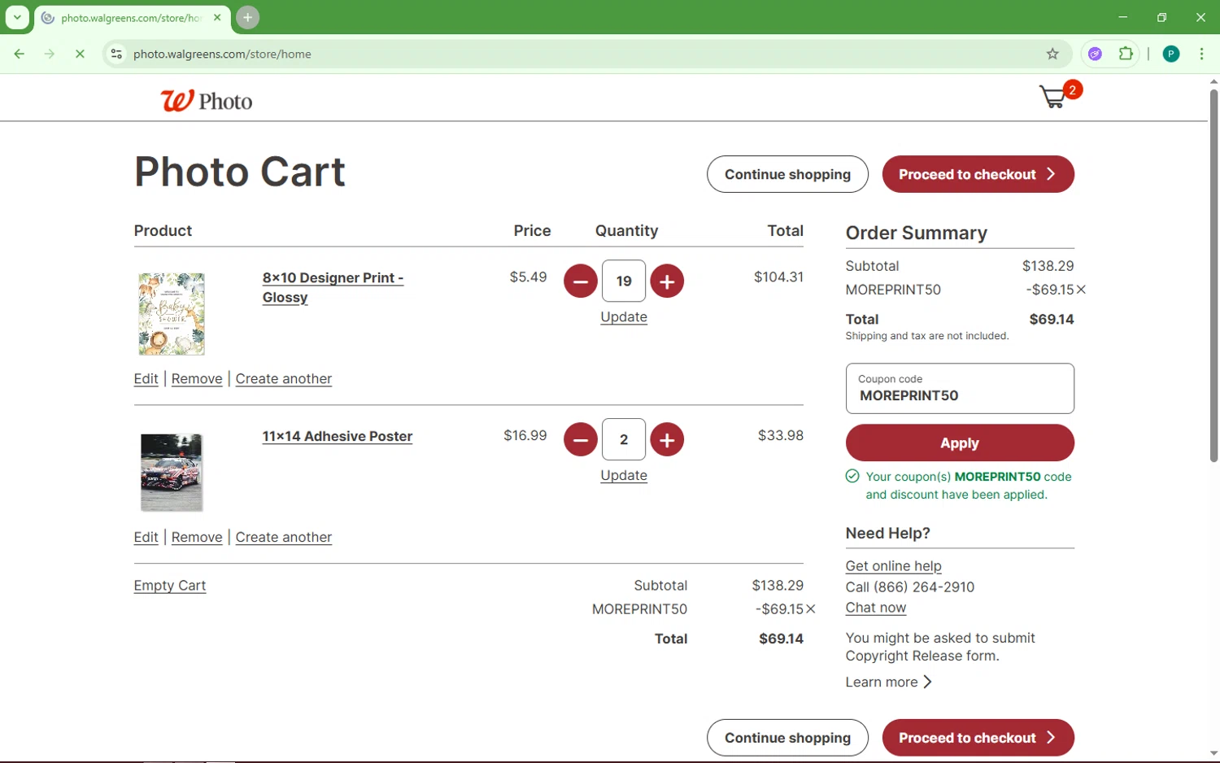
Task: Decrease quantity of 8×10 Designer Print
Action: pos(581,281)
